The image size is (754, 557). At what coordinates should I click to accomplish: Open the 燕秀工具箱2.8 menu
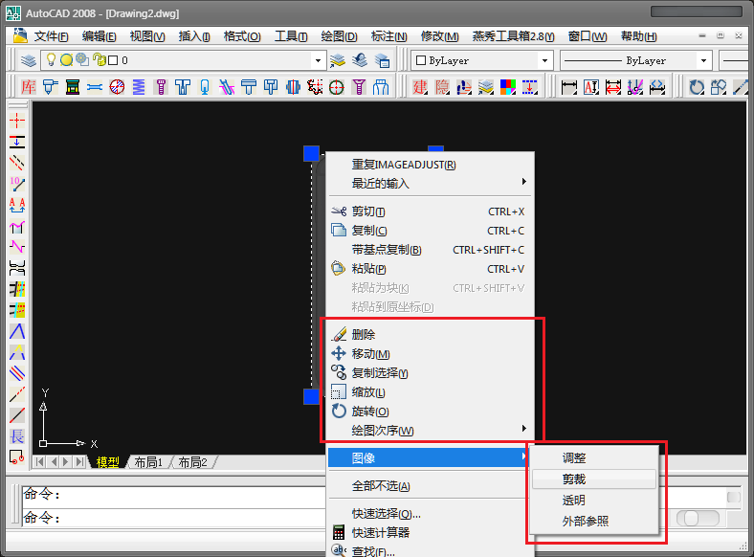tap(513, 36)
